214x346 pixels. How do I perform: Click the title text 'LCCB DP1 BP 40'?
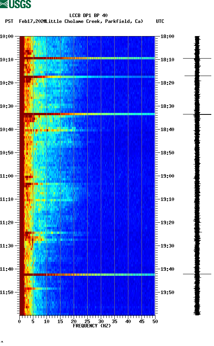point(88,16)
